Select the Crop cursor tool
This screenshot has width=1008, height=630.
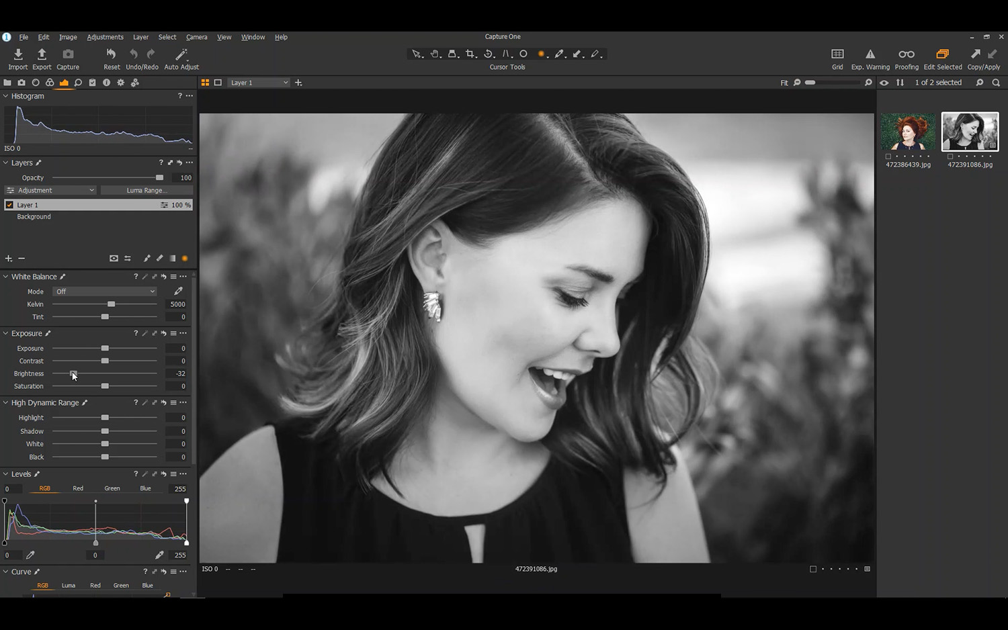pyautogui.click(x=470, y=54)
